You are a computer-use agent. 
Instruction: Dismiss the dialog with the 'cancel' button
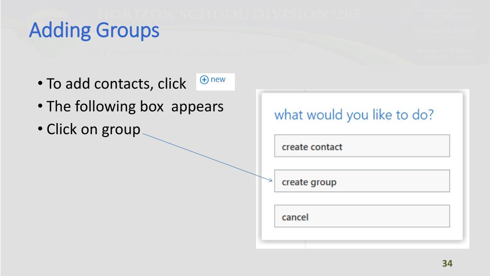[362, 216]
